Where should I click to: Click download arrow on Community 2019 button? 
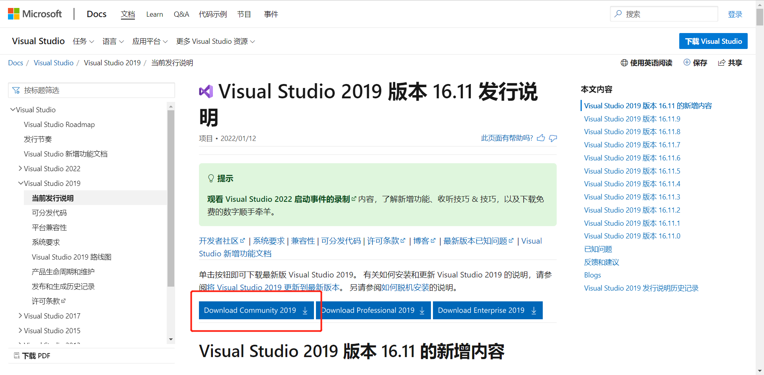[x=305, y=311]
